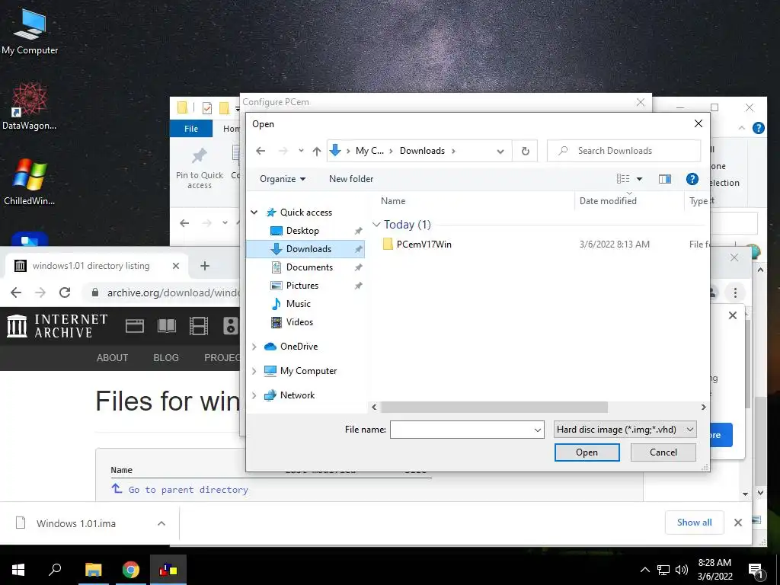
Task: Open Chrome's three-dot menu
Action: pos(735,292)
